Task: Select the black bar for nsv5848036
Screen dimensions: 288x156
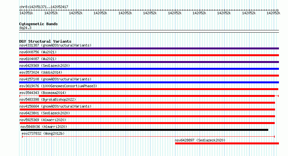Action: (144, 130)
